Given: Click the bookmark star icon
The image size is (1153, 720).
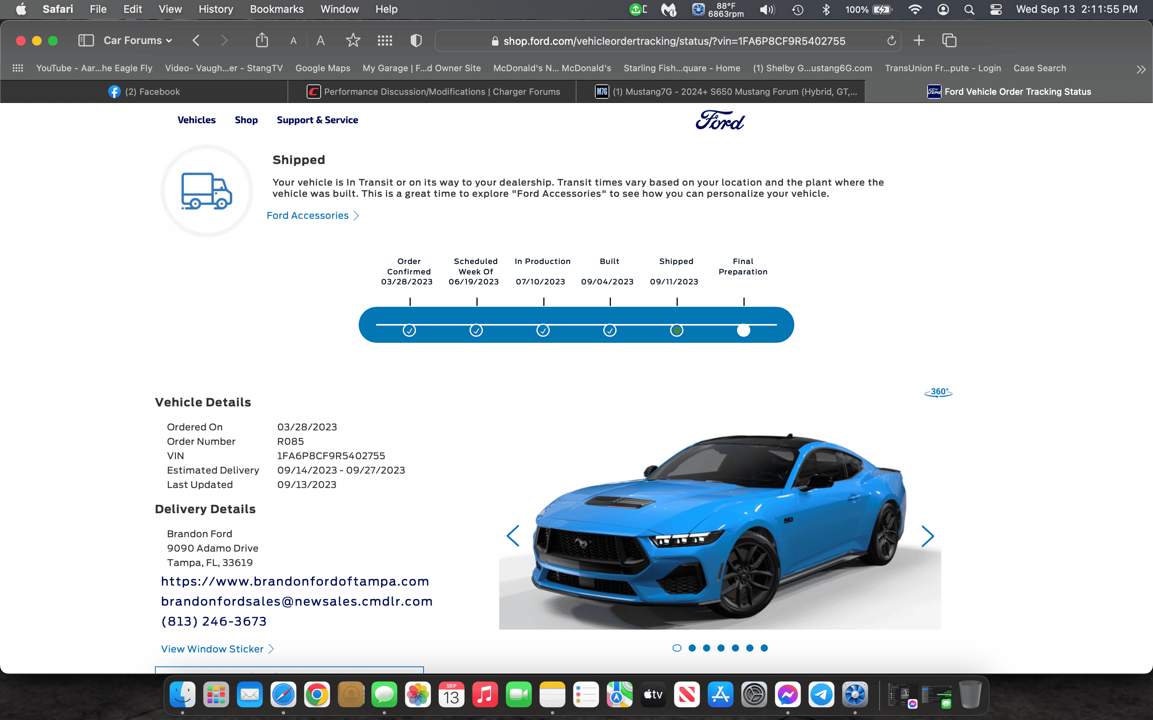Looking at the screenshot, I should pos(353,40).
